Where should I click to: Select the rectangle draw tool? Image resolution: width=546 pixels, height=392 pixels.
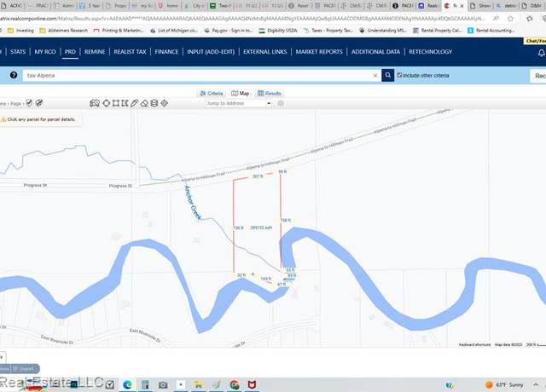116,103
